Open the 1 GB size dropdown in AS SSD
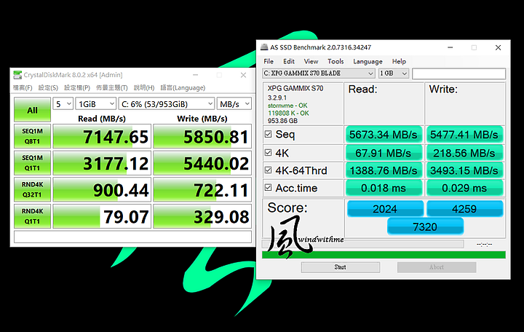The width and height of the screenshot is (524, 332). click(394, 74)
